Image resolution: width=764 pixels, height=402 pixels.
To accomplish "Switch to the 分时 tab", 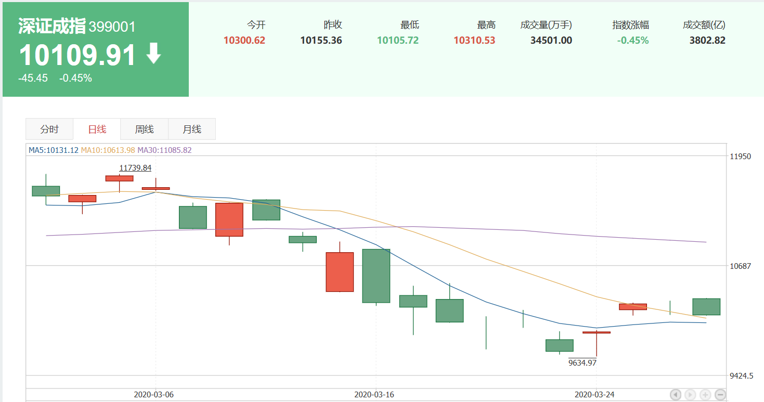I will pyautogui.click(x=49, y=129).
